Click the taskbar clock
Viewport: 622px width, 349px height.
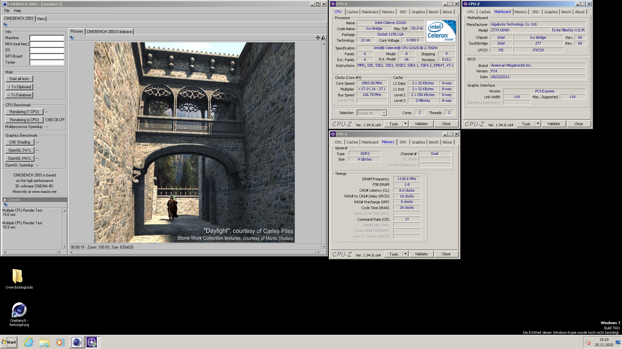[x=604, y=342]
